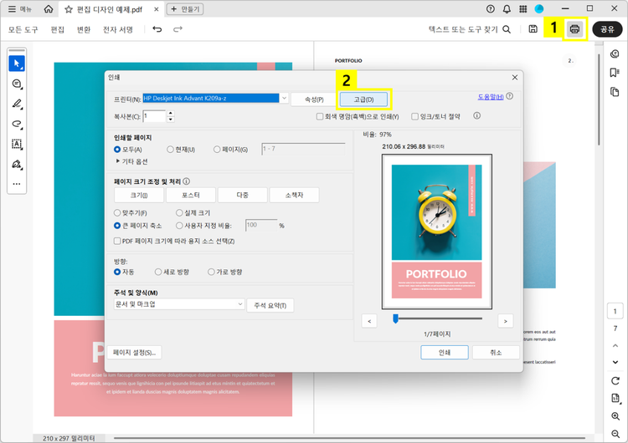Open the hamburger 메뉴 icon
The height and width of the screenshot is (443, 628).
[x=12, y=9]
